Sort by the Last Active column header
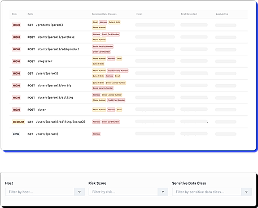This screenshot has width=258, height=208. tap(222, 14)
